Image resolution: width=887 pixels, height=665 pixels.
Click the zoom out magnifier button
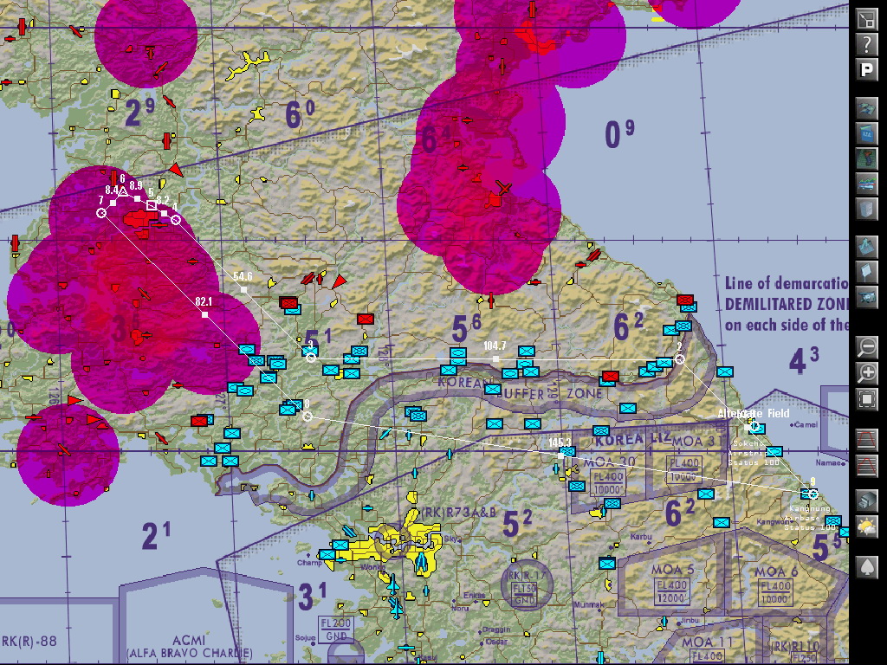pyautogui.click(x=867, y=348)
